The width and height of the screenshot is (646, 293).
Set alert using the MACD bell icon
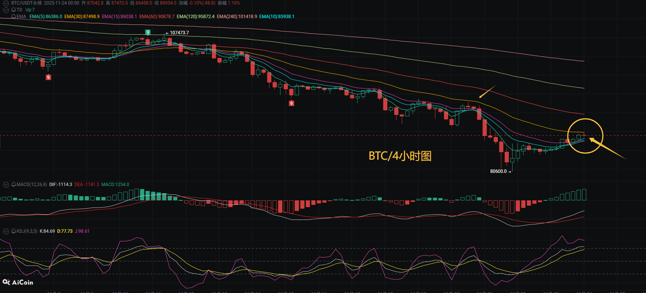point(14,185)
